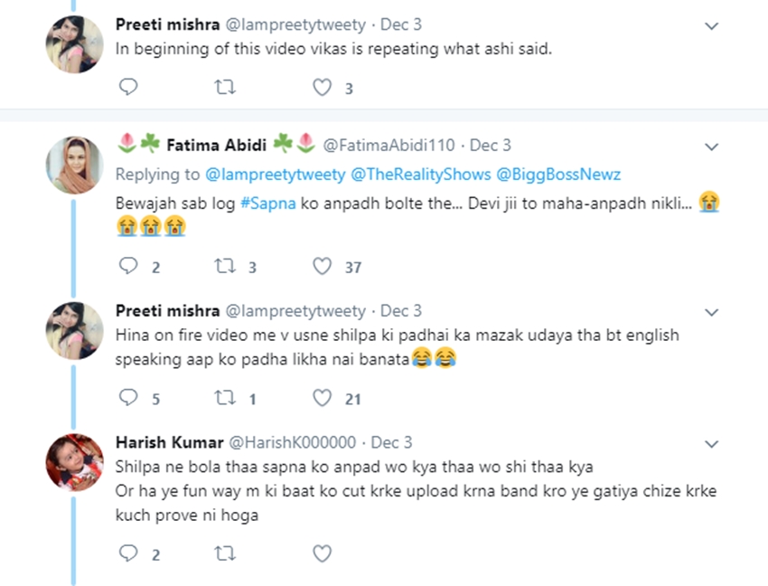Like the Hina on fire video tweet
768x586 pixels.
(323, 398)
